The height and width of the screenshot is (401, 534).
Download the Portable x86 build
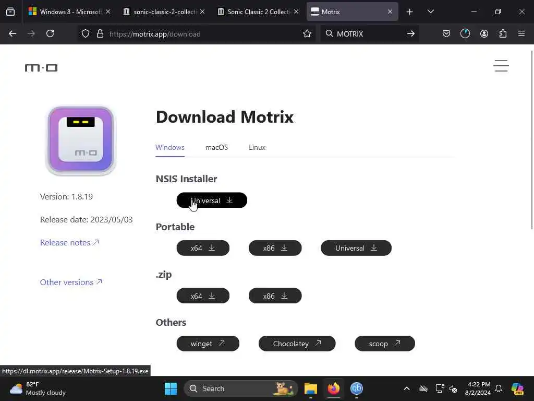tap(275, 248)
